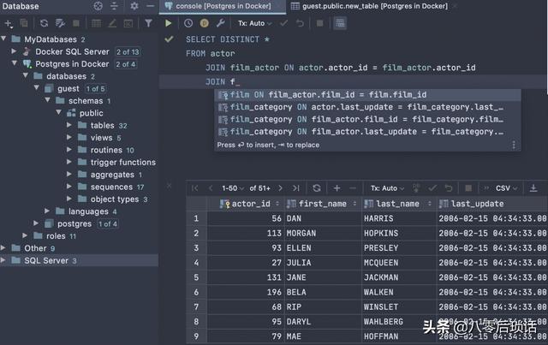Click the New (plus) button in Database toolbar
This screenshot has height=345, width=548.
click(x=8, y=23)
